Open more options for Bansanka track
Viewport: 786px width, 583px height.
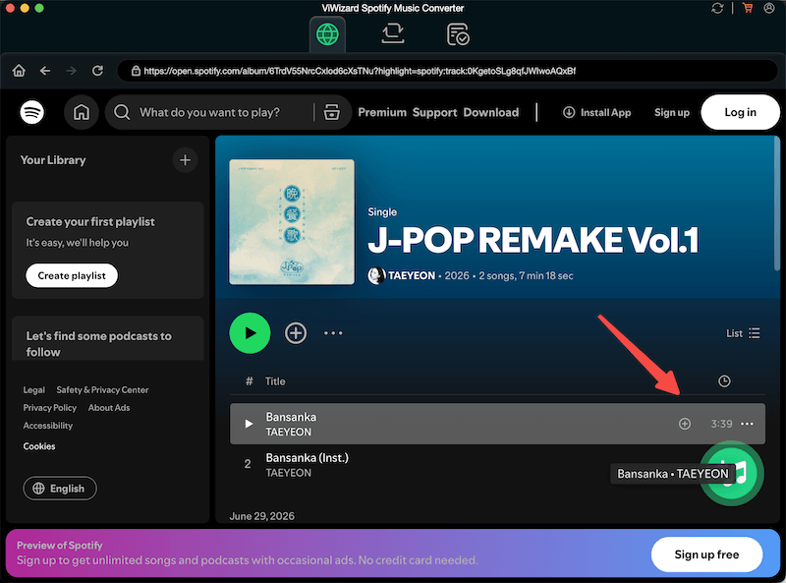coord(747,424)
